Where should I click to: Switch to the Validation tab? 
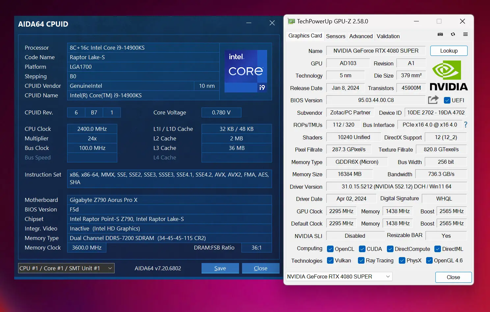388,36
